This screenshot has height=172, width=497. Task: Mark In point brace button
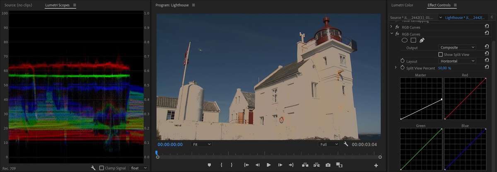point(221,165)
